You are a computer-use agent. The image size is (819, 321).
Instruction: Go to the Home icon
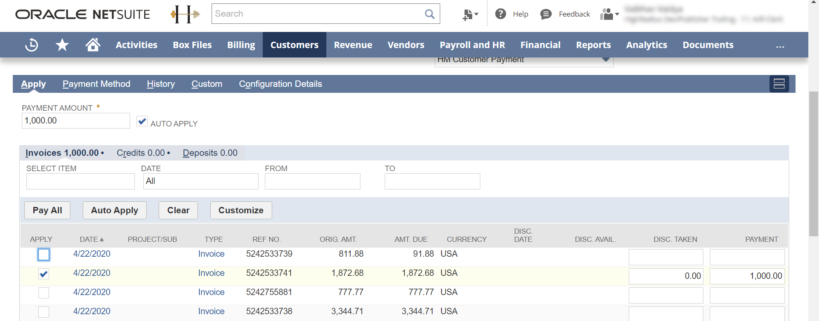tap(93, 45)
